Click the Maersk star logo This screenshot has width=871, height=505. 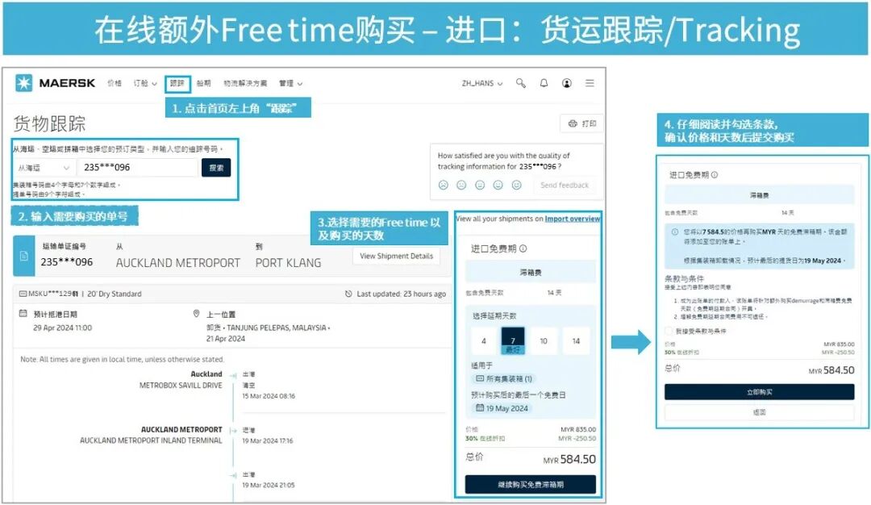pos(24,83)
